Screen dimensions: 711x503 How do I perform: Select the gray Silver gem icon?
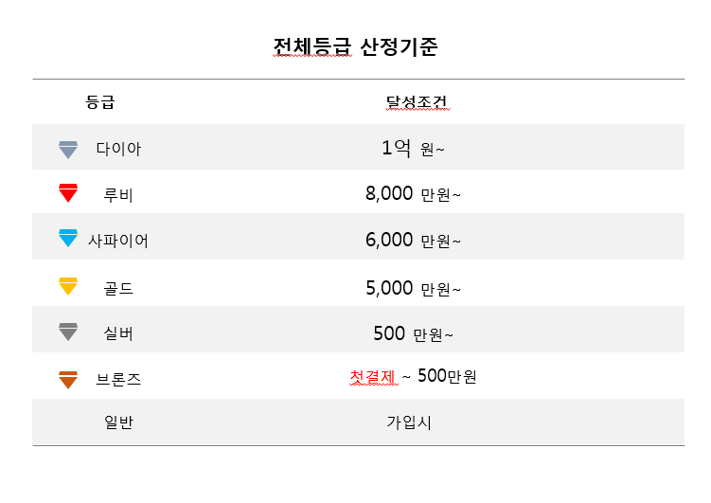[68, 332]
